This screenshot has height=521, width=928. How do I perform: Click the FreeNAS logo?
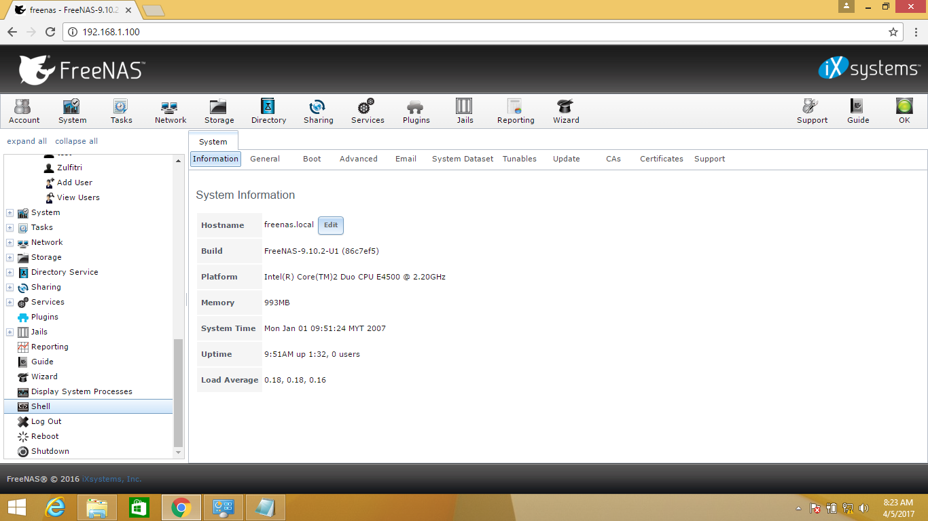pyautogui.click(x=81, y=70)
